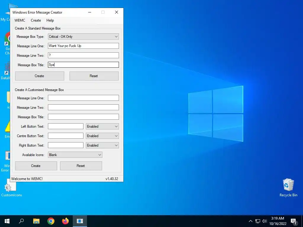Viewport: 303px width, 227px height.
Task: Open the Recycle Bin desktop icon
Action: [288, 188]
